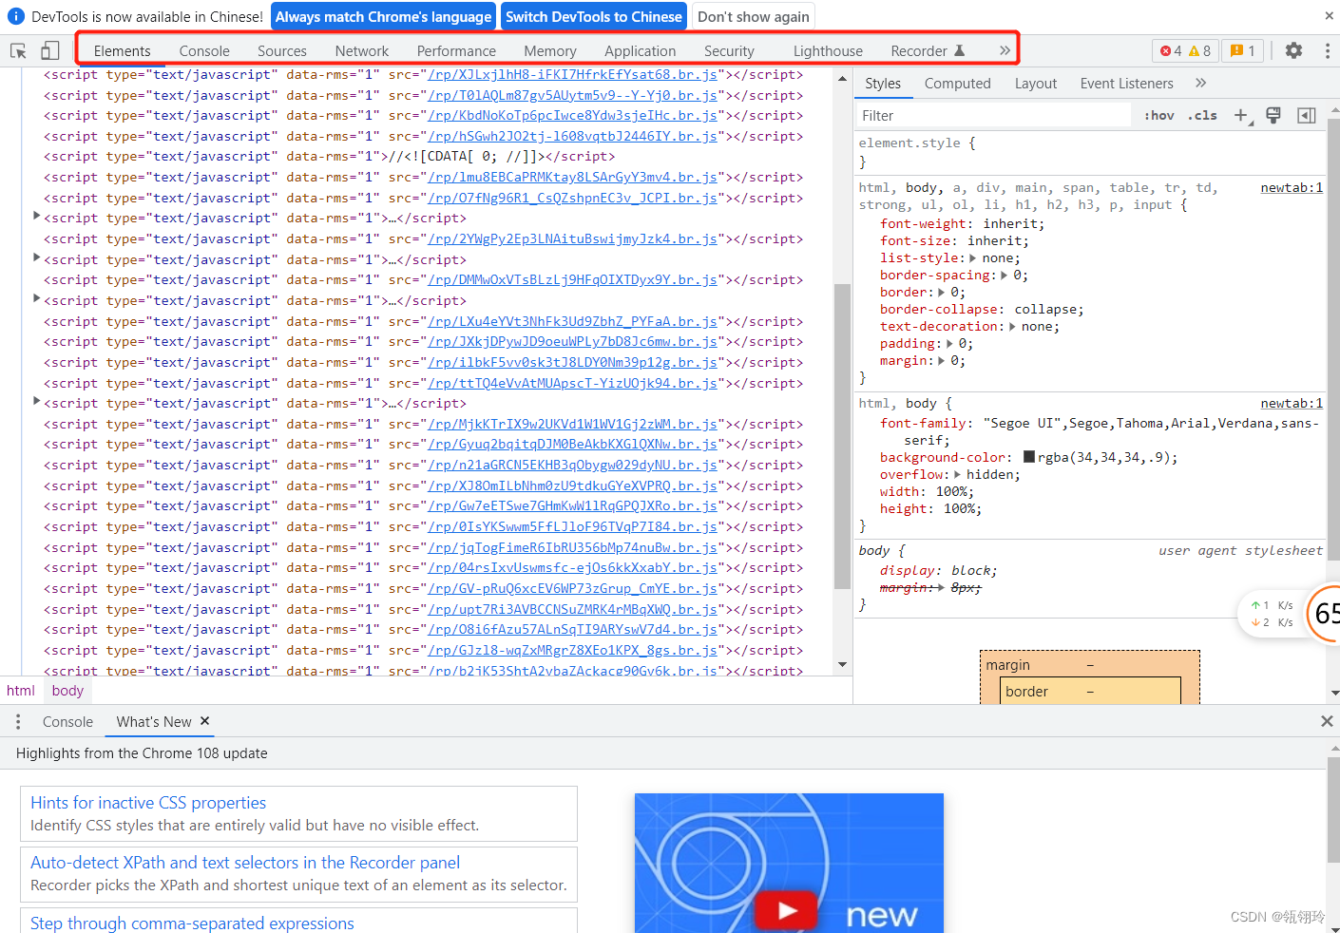
Task: Select the Event Listeners tab
Action: [x=1126, y=84]
